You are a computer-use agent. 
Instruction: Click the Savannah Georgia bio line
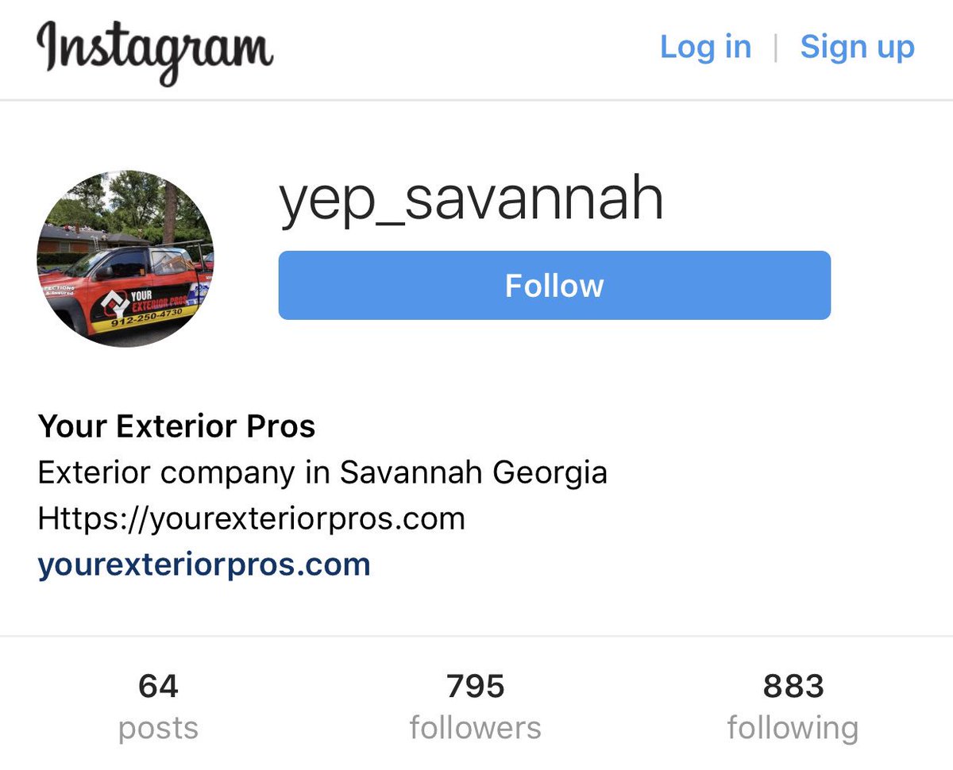[x=322, y=472]
